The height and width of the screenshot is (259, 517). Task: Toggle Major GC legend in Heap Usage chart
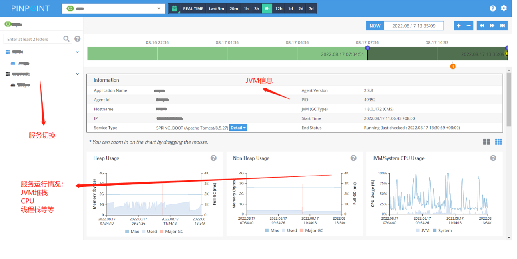coord(172,231)
